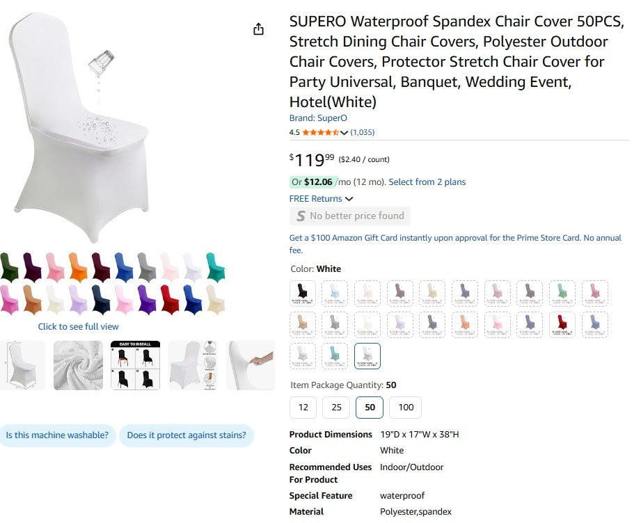
Task: Click the 'No better price found' badge icon
Action: pos(301,216)
